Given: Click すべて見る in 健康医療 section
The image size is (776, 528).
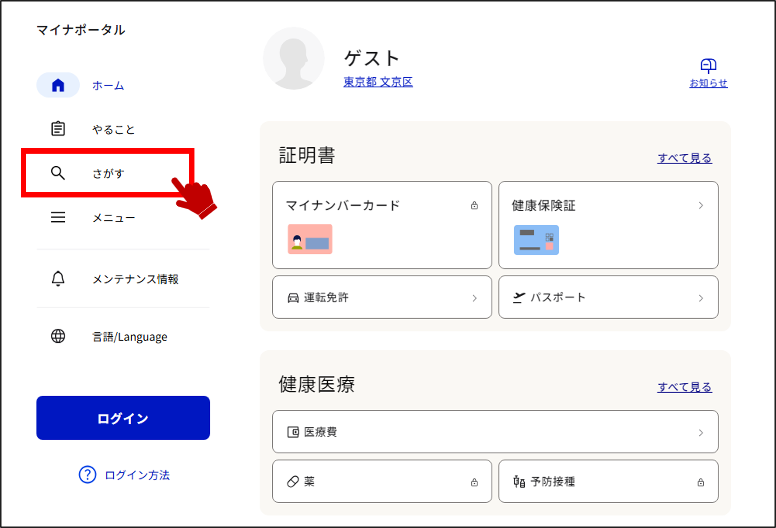Looking at the screenshot, I should click(x=685, y=387).
